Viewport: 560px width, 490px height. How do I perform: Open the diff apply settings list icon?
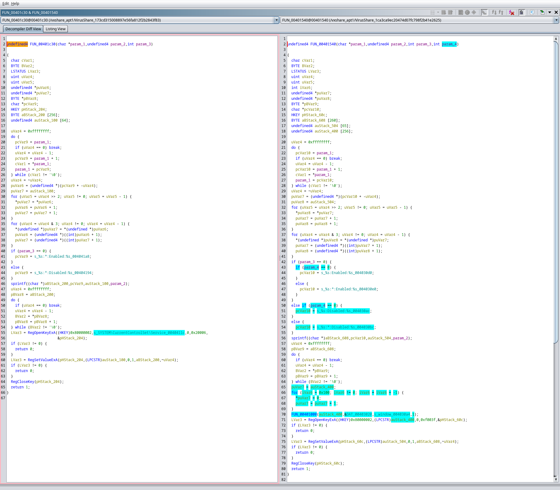(432, 12)
